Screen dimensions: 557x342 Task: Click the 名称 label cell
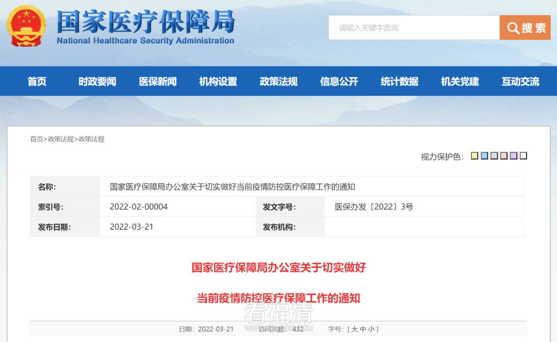click(x=65, y=187)
